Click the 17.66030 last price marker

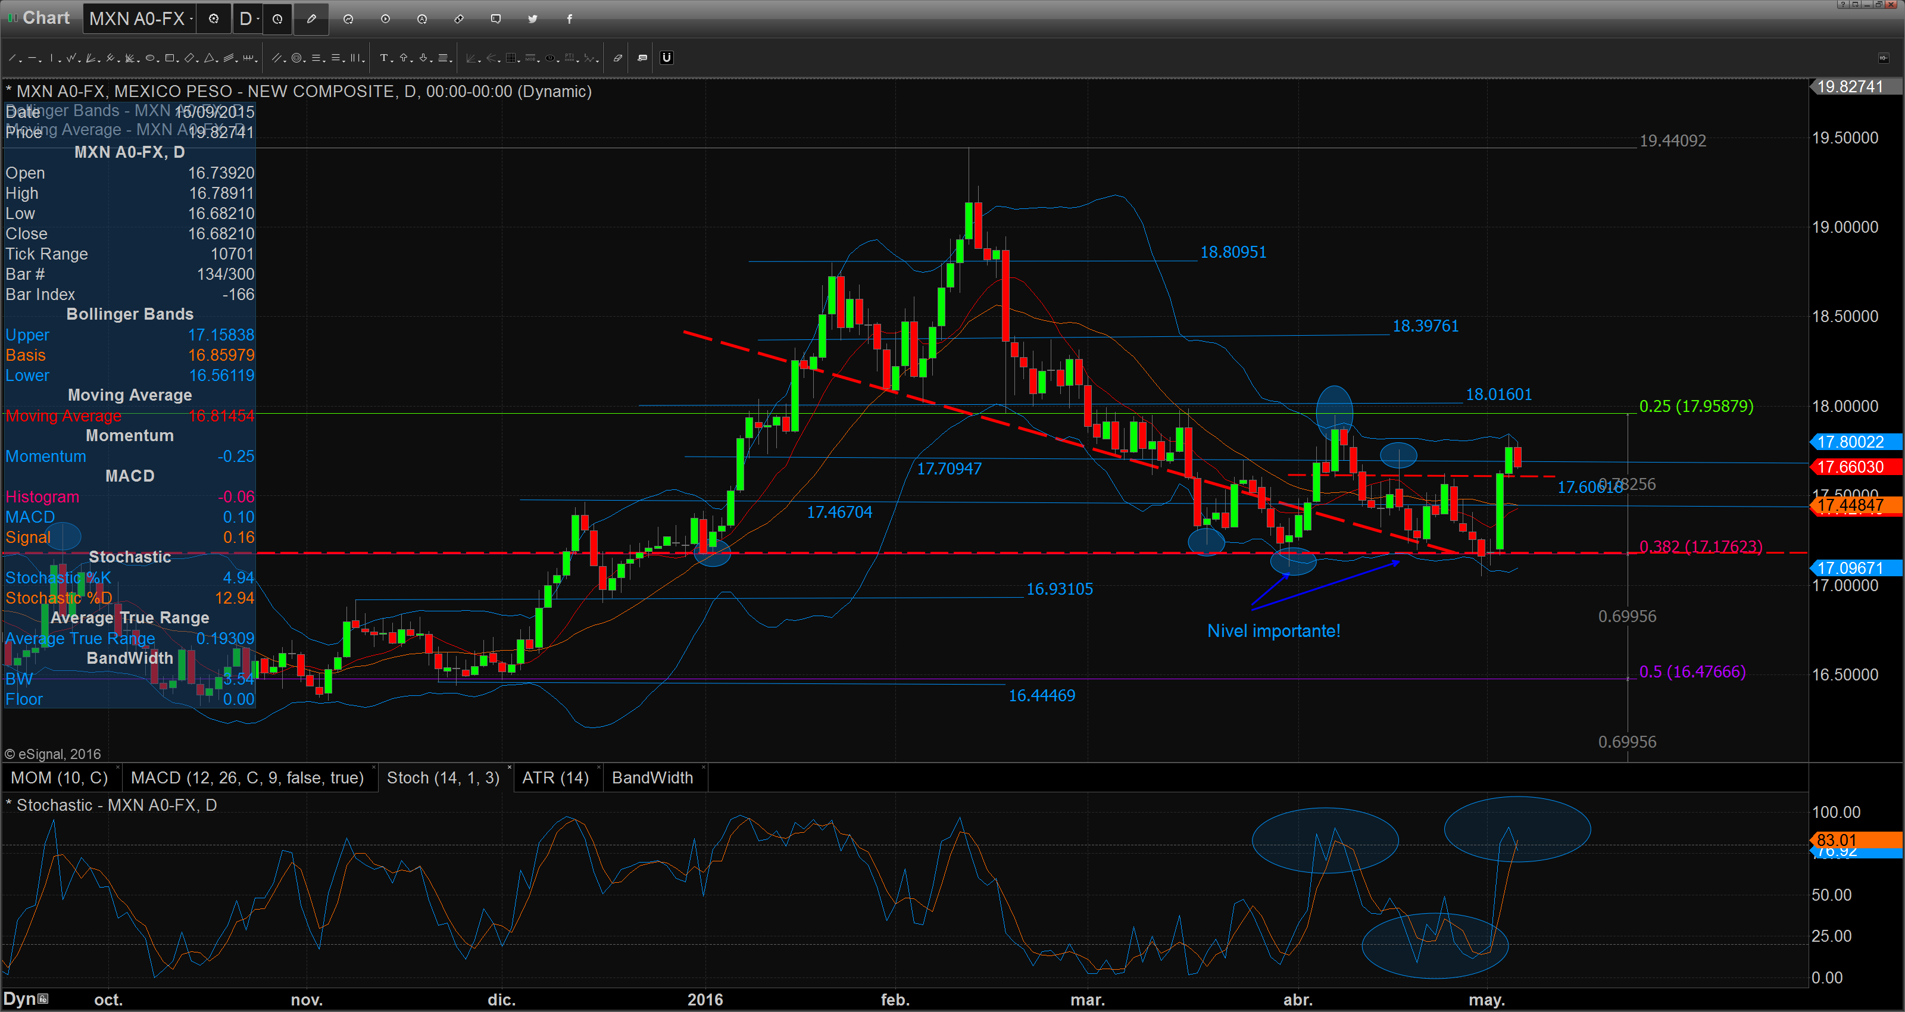point(1856,467)
